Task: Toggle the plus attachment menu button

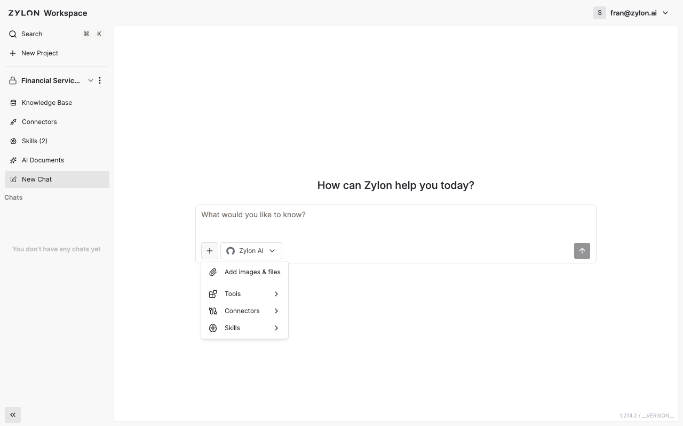Action: [x=210, y=251]
